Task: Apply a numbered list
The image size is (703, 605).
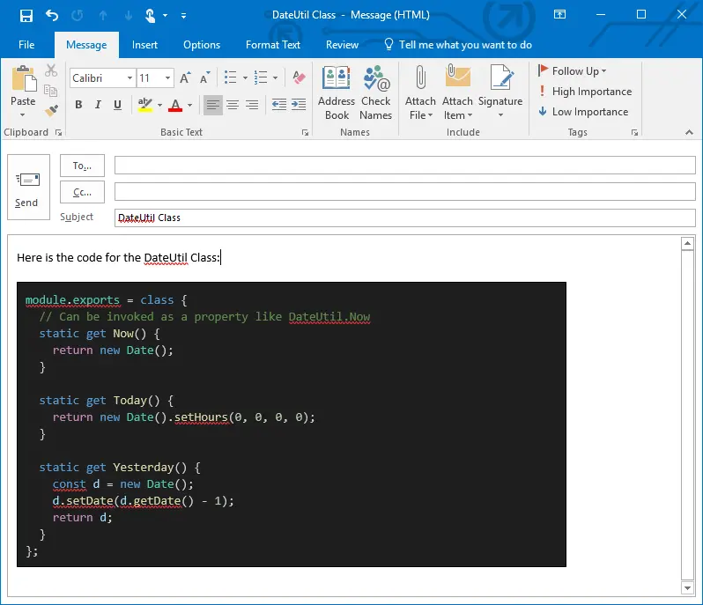Action: [x=261, y=77]
